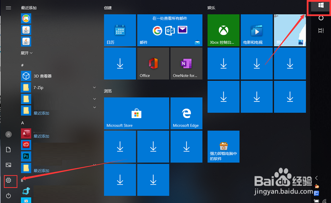Open the Documents shortcut in Start rail

(x=8, y=150)
